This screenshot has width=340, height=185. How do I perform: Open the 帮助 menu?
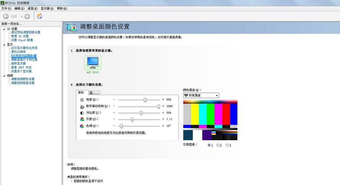tap(62, 9)
